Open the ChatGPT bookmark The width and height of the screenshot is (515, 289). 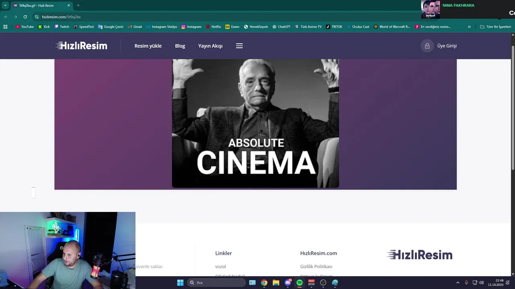click(x=281, y=26)
